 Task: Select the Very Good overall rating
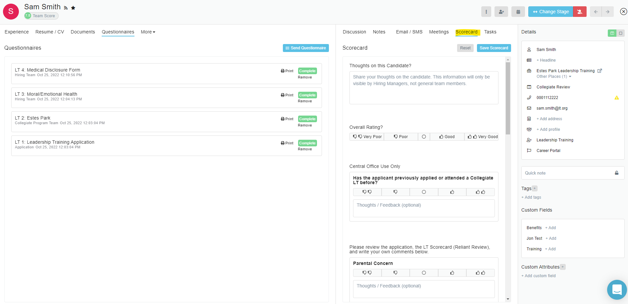pos(483,137)
